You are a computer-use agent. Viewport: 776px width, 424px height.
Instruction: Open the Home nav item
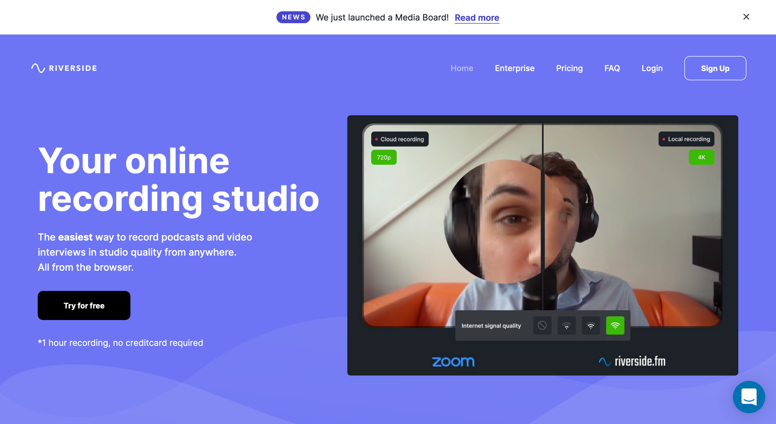tap(462, 68)
